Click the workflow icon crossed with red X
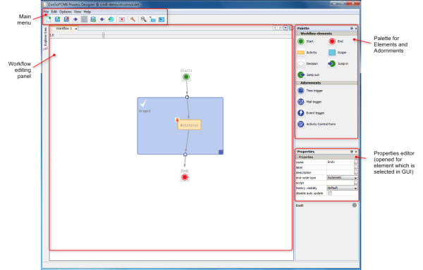This screenshot has width=423, height=270. (66, 19)
